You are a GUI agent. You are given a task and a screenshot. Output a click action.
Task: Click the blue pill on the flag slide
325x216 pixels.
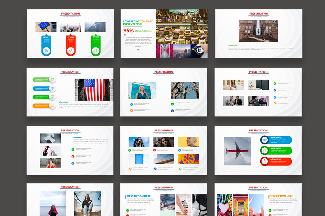pyautogui.click(x=41, y=89)
